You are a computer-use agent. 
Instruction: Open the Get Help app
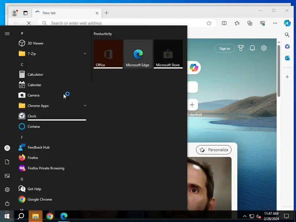pyautogui.click(x=53, y=189)
